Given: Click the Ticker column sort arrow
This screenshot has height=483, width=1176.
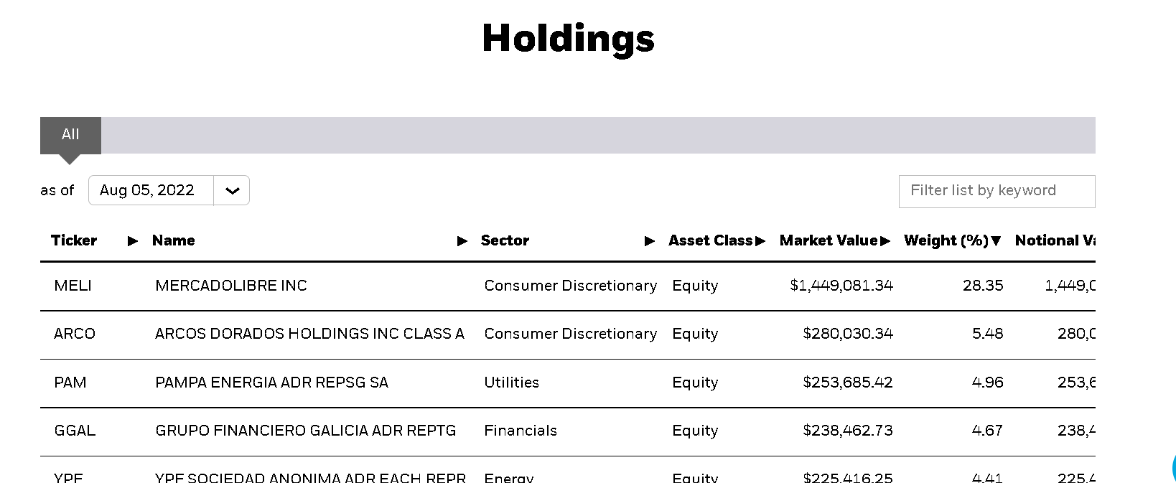Looking at the screenshot, I should click(x=132, y=241).
